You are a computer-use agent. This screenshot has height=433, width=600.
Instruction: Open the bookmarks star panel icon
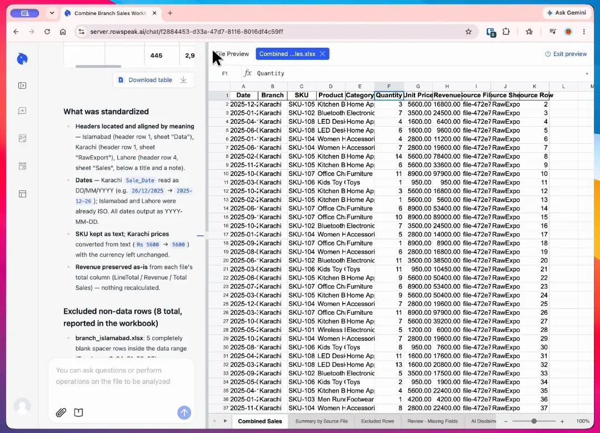529,32
